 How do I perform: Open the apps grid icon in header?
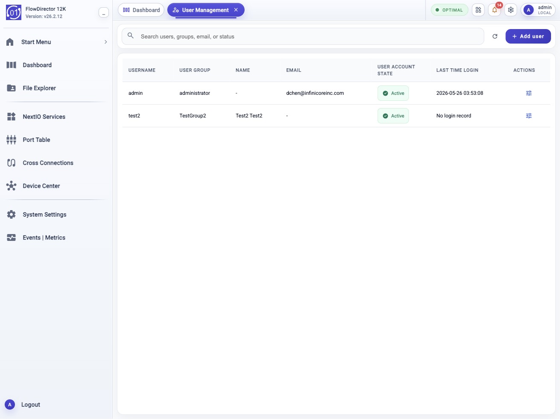click(x=478, y=10)
